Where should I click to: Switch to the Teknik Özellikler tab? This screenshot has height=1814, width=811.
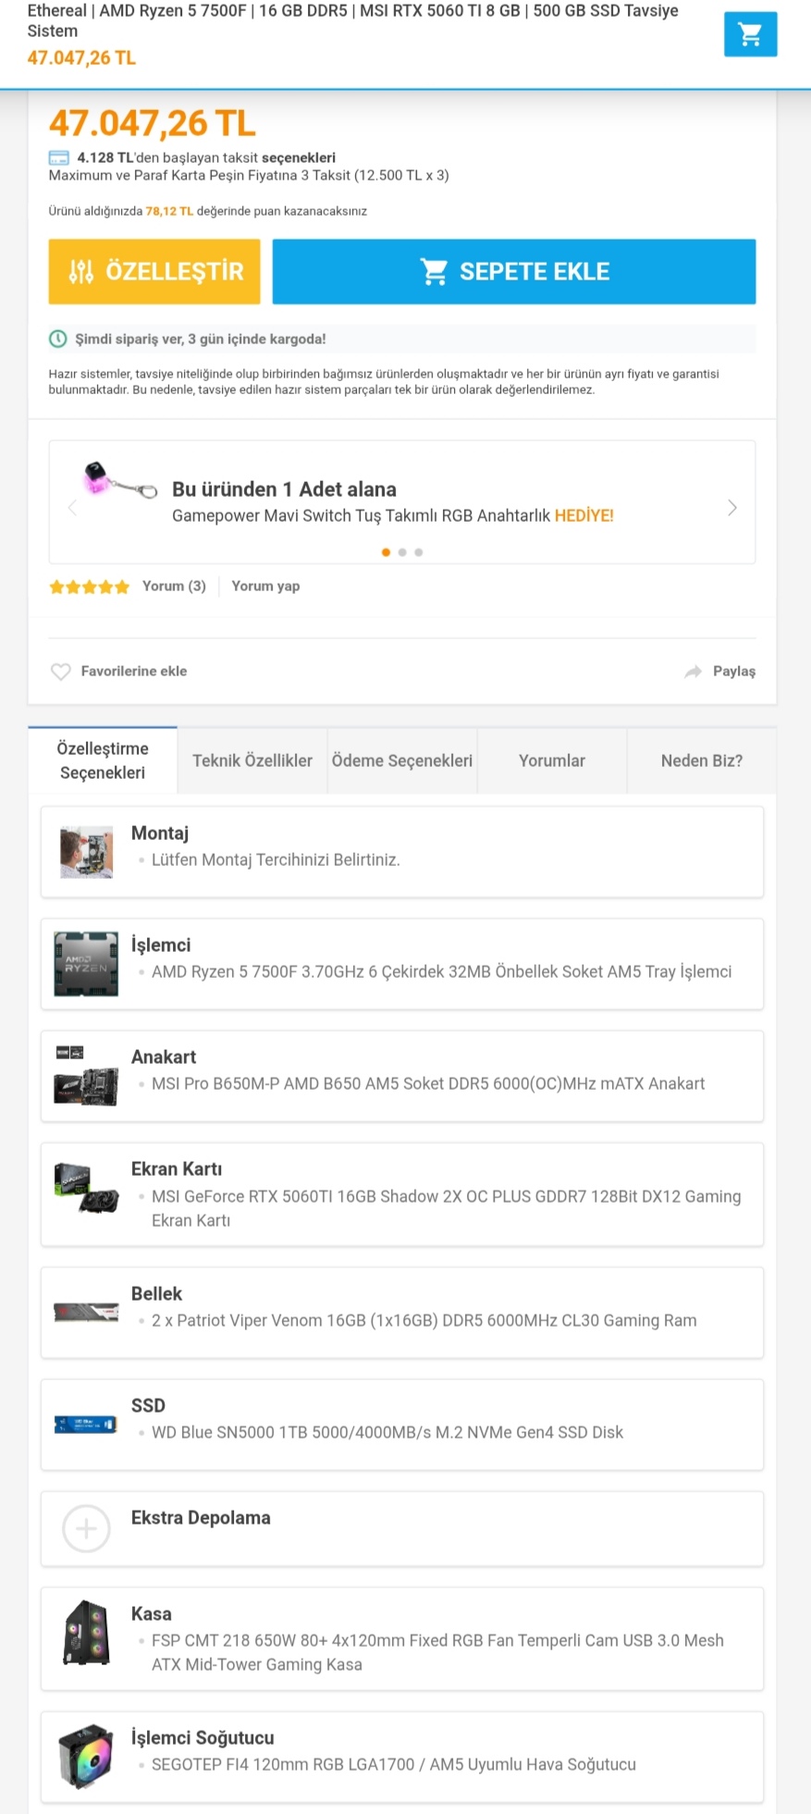pyautogui.click(x=252, y=760)
